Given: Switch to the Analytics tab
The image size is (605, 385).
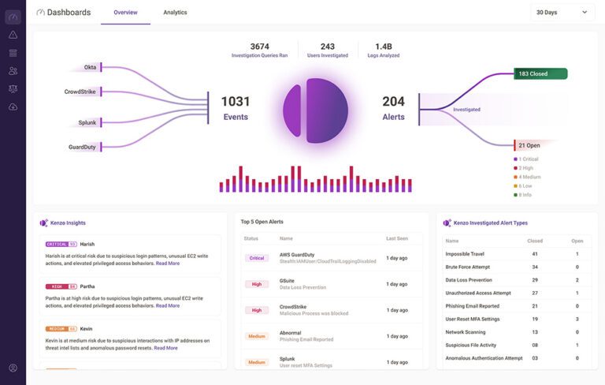Looking at the screenshot, I should click(175, 13).
